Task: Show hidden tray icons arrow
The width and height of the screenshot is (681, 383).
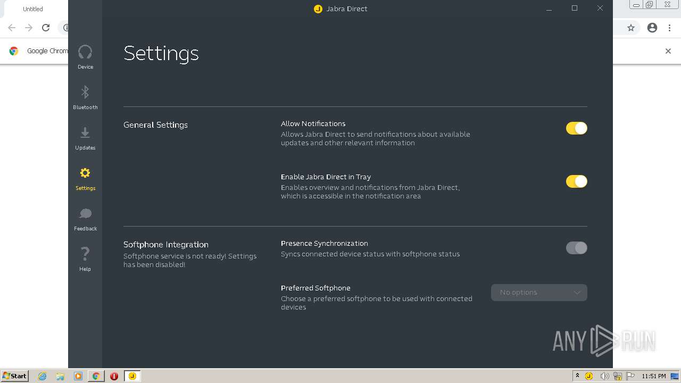Action: [x=577, y=376]
